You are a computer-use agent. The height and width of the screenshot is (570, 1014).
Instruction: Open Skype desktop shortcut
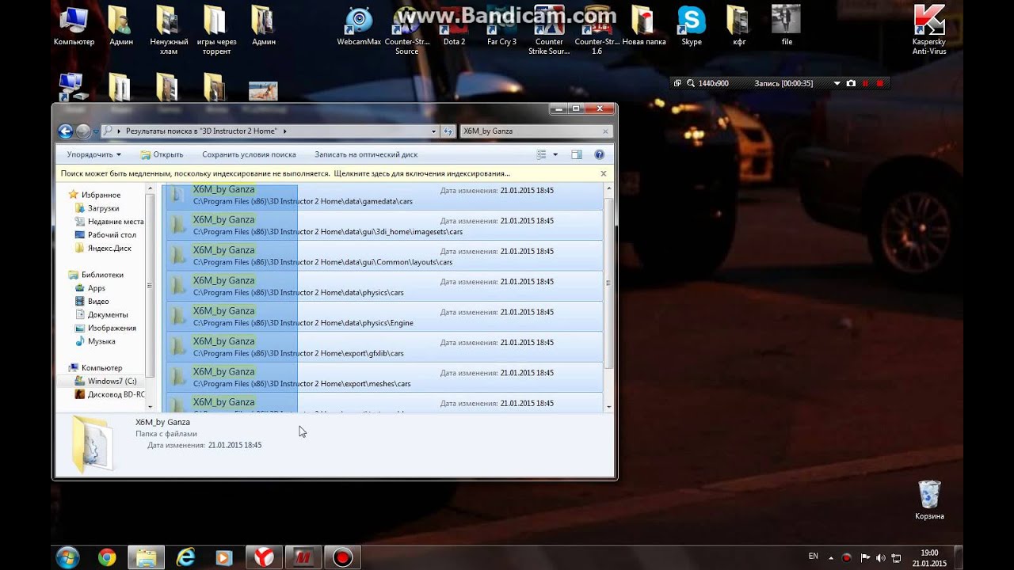click(692, 25)
